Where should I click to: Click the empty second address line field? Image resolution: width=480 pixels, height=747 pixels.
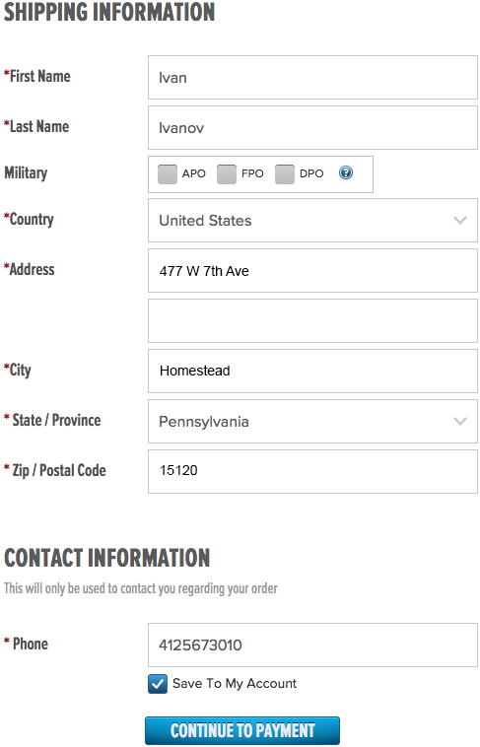coord(312,320)
